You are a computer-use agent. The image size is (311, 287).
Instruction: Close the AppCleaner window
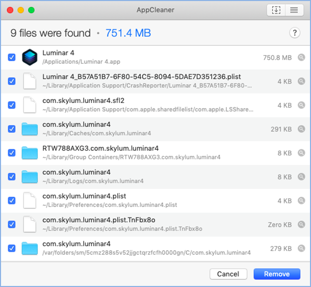click(10, 10)
